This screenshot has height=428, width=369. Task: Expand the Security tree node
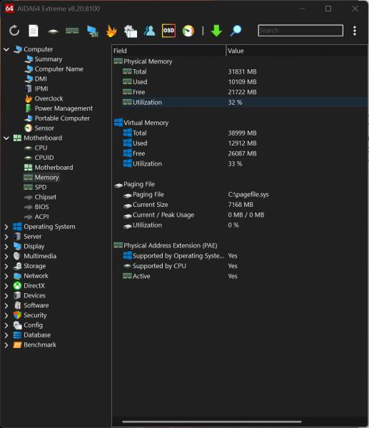coord(6,315)
